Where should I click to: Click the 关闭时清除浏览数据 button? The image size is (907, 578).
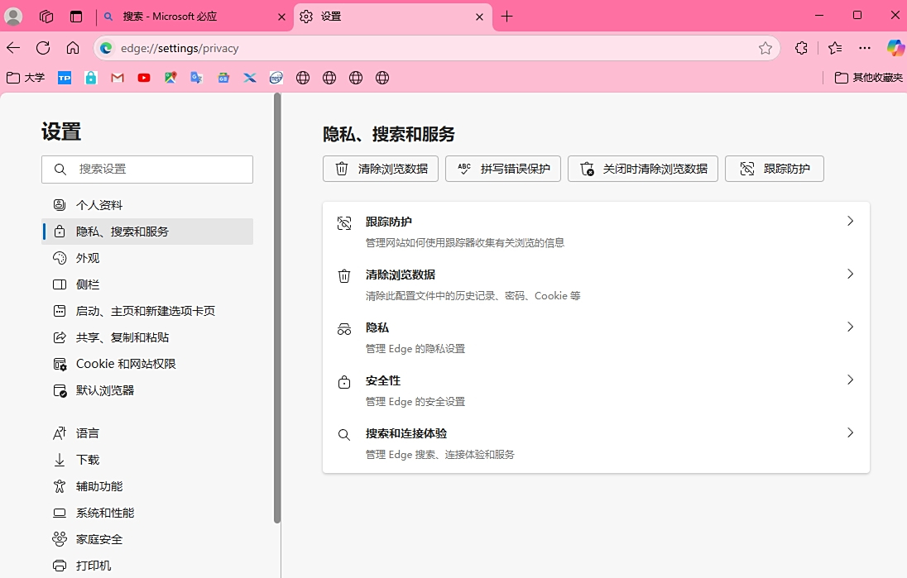pos(643,169)
